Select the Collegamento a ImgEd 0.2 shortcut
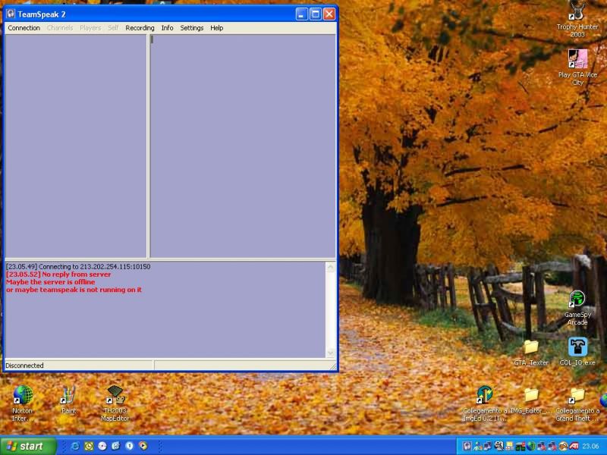 pyautogui.click(x=484, y=404)
